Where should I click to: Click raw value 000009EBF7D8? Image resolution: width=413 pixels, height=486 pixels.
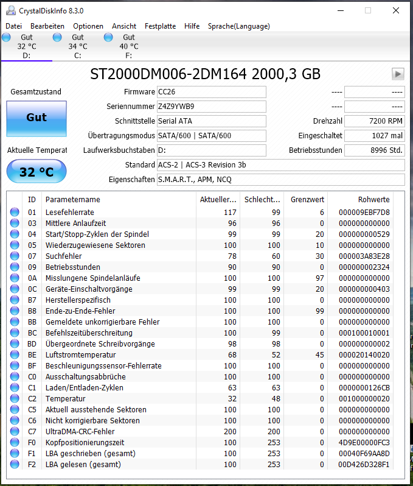click(364, 213)
